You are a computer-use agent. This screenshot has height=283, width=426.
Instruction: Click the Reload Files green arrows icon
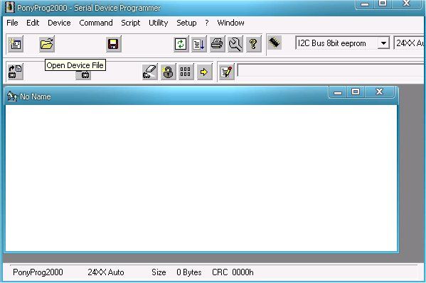click(181, 44)
